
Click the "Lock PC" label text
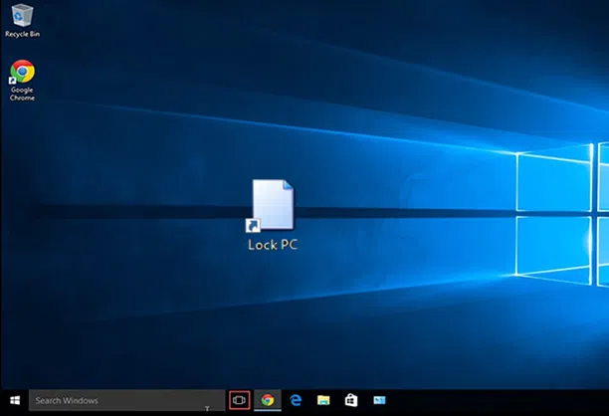click(x=273, y=245)
